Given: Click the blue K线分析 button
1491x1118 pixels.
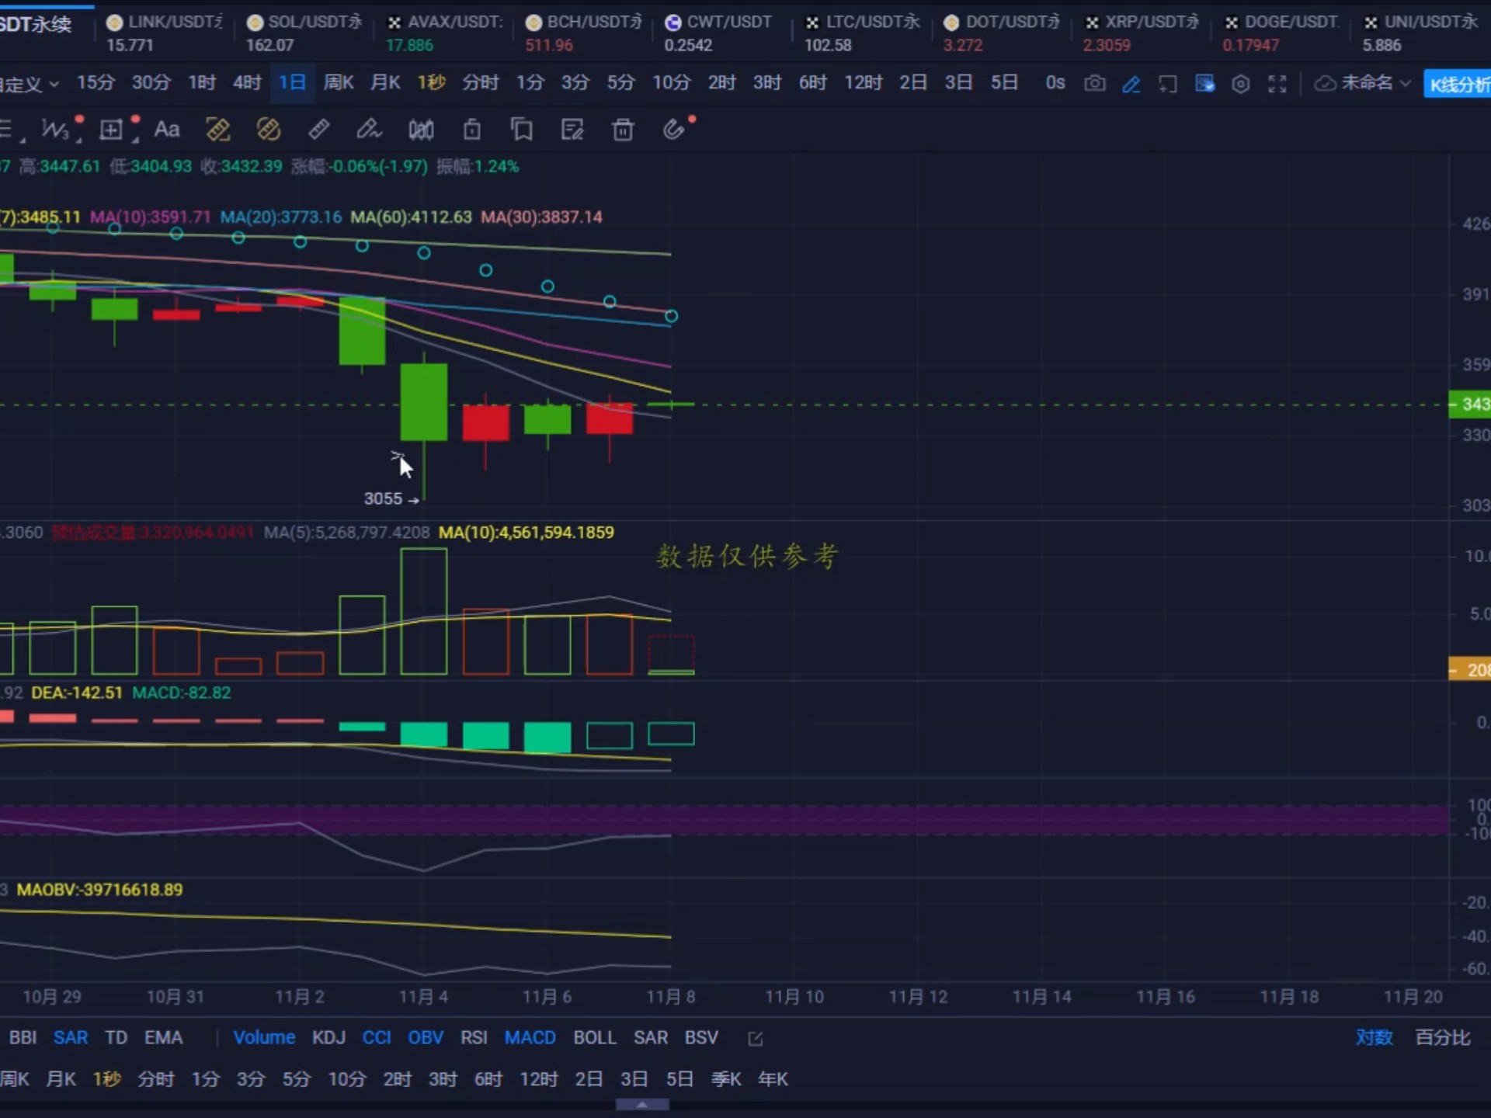Looking at the screenshot, I should [1458, 84].
